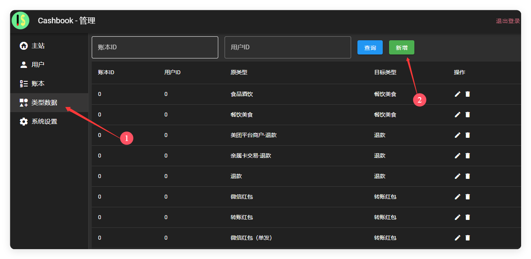Delete the 美团平台商户-退款 row
The image size is (531, 259).
tap(468, 135)
